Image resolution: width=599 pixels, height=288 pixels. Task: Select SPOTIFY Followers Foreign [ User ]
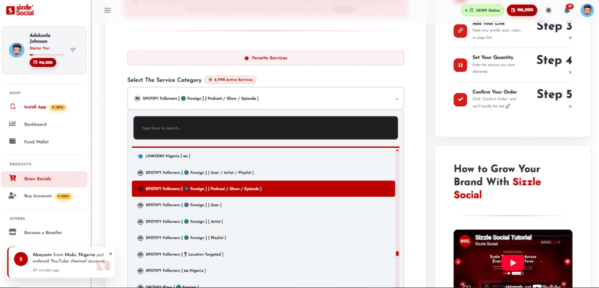pyautogui.click(x=264, y=205)
